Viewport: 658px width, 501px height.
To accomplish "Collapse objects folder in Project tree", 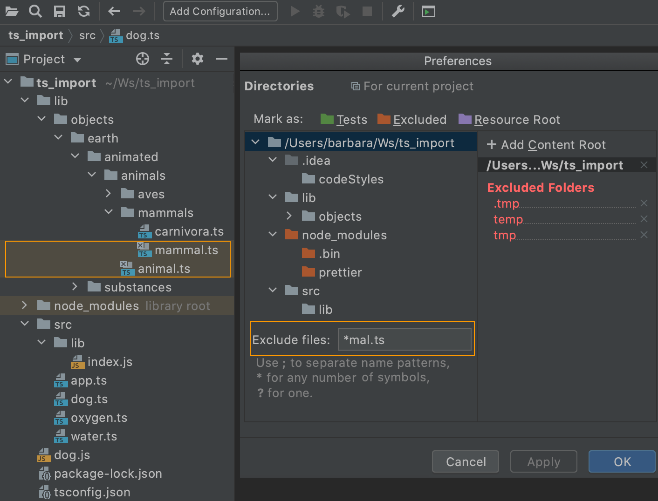I will point(42,119).
